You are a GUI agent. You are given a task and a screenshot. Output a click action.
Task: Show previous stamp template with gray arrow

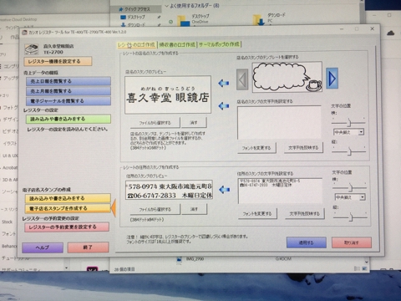point(242,79)
